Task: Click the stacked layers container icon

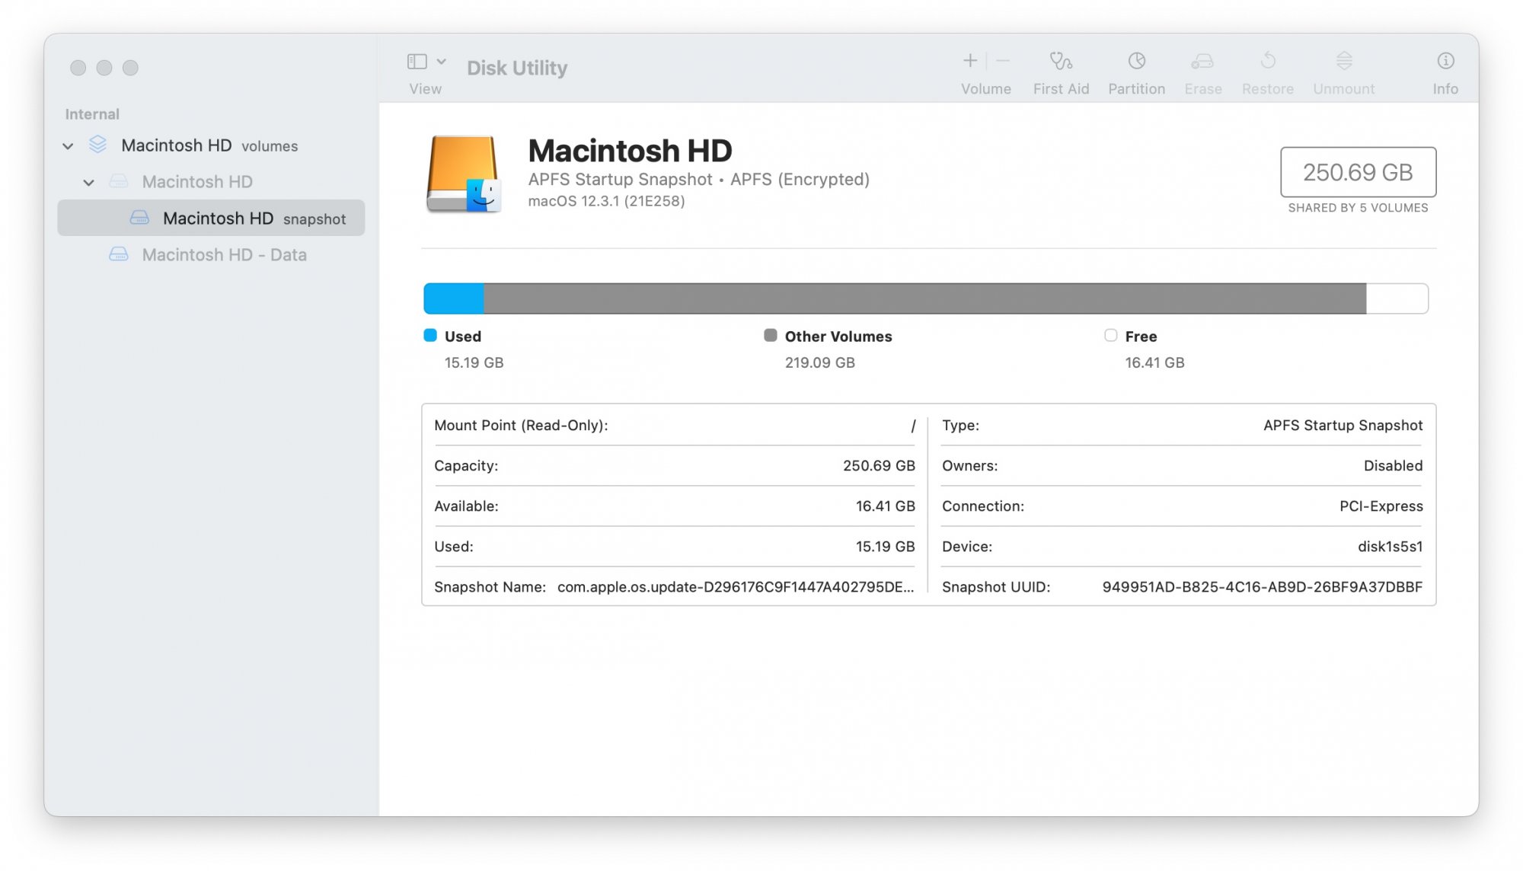Action: coord(97,145)
